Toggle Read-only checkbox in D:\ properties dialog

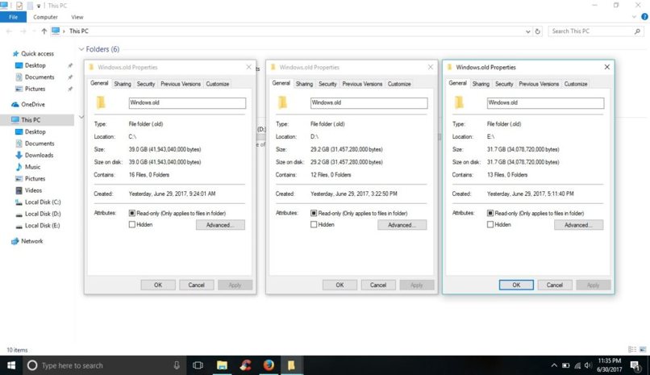314,213
